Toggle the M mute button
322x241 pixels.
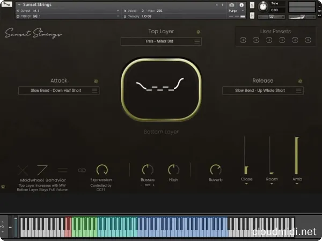tap(252, 16)
